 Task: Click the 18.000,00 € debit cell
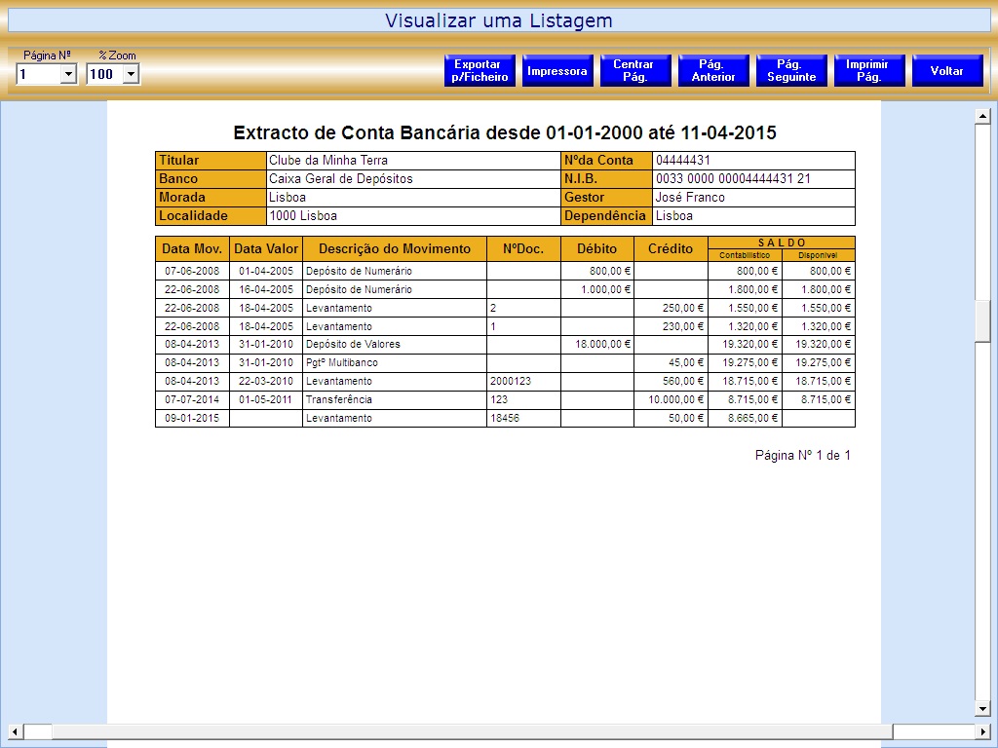(596, 344)
